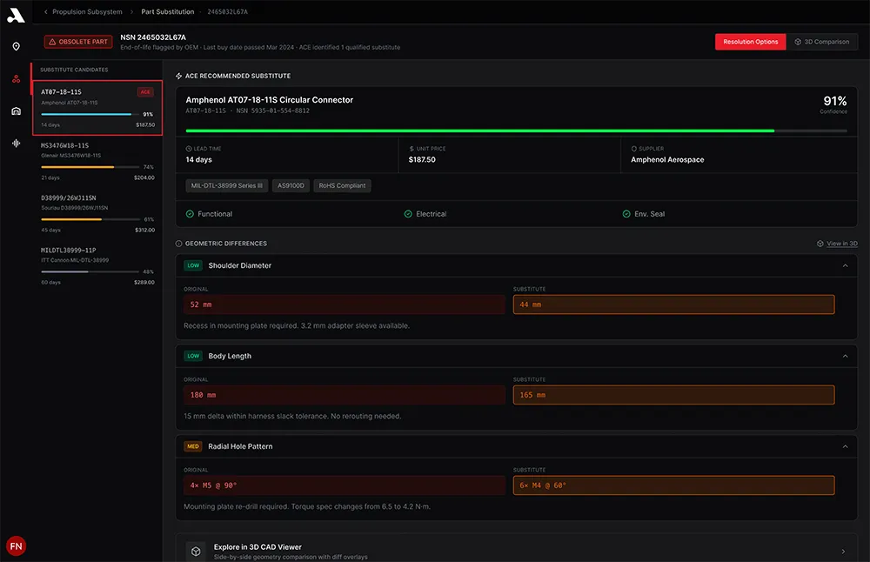Open the 3D Comparison button
The height and width of the screenshot is (562, 870).
(822, 42)
